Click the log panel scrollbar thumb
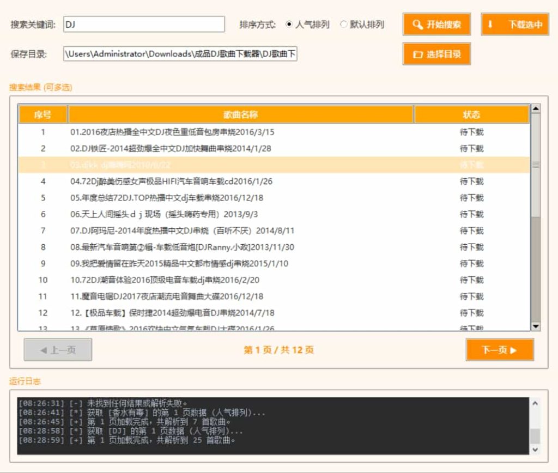Screen dimensions: 558x473 [x=535, y=436]
